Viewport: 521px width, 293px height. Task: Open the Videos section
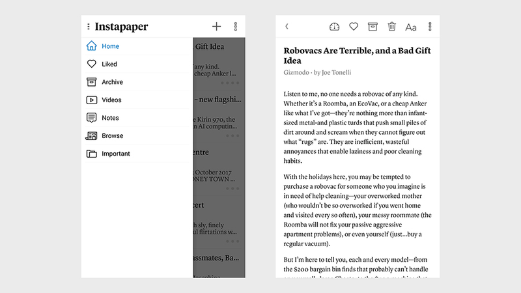pos(137,100)
